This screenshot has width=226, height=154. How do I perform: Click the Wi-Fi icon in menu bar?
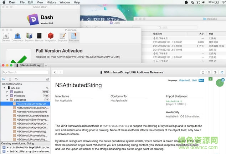point(224,2)
